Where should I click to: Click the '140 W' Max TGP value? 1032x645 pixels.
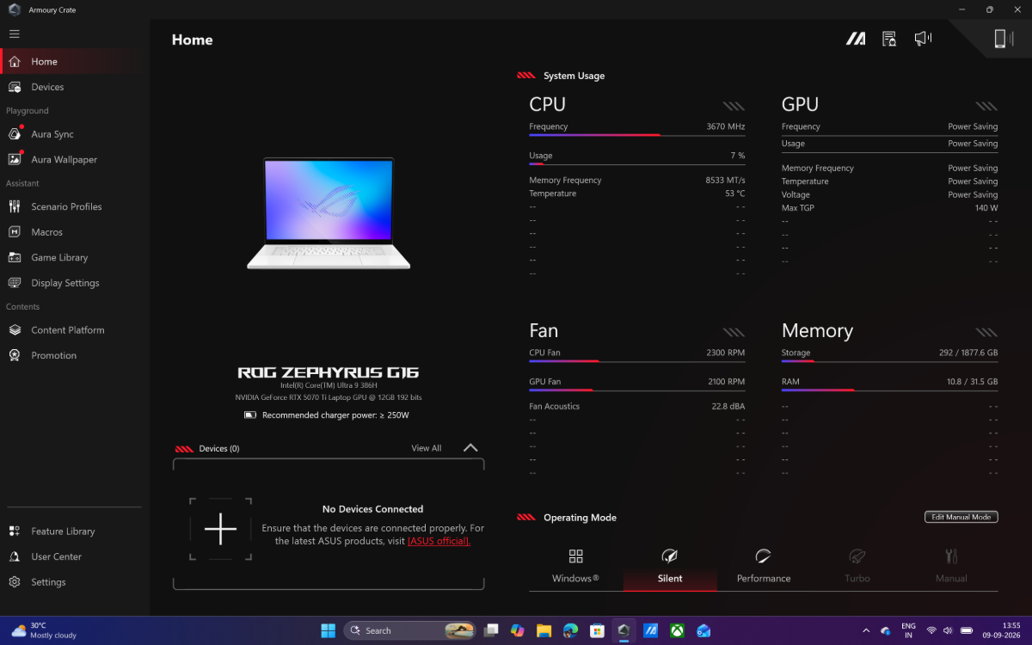click(x=986, y=208)
